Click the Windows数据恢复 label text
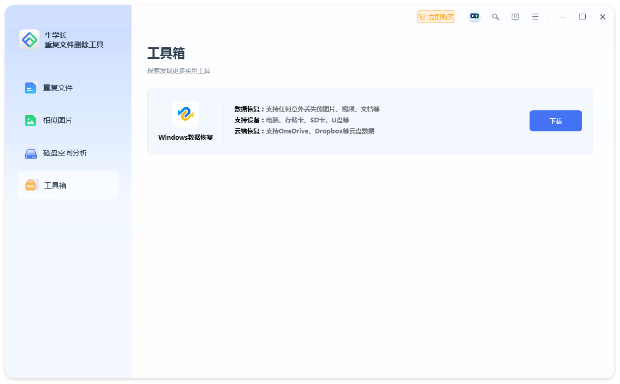This screenshot has width=620, height=384. [186, 138]
